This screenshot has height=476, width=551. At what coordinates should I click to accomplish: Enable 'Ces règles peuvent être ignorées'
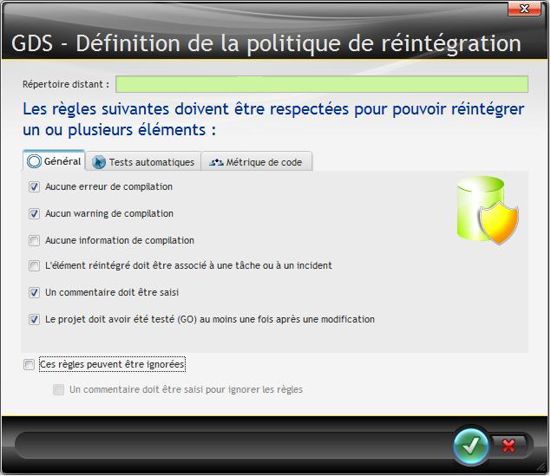pyautogui.click(x=30, y=365)
